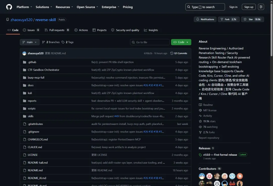
Task: Open the main branch selector dropdown
Action: [30, 42]
